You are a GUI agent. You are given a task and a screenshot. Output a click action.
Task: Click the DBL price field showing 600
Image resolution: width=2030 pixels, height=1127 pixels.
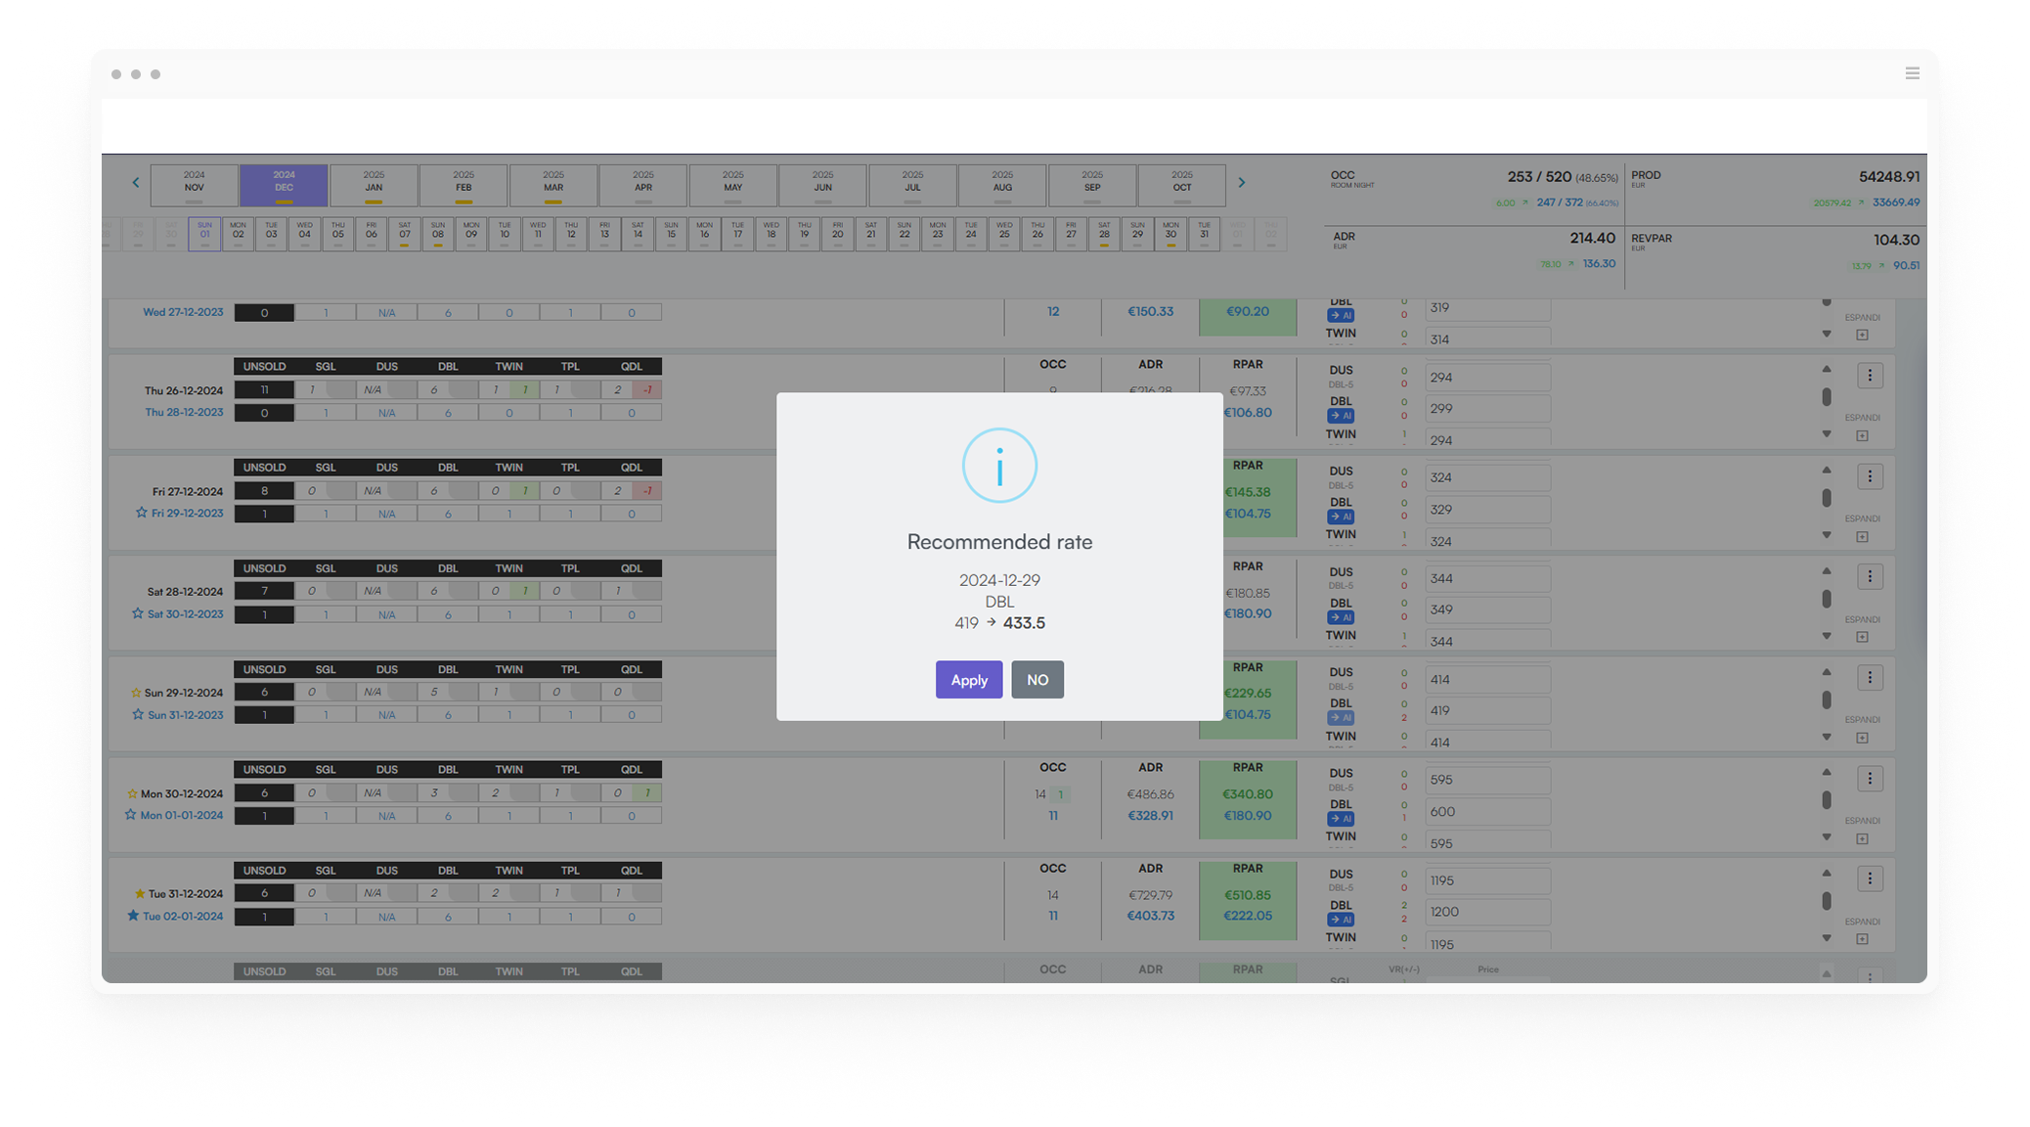tap(1486, 812)
